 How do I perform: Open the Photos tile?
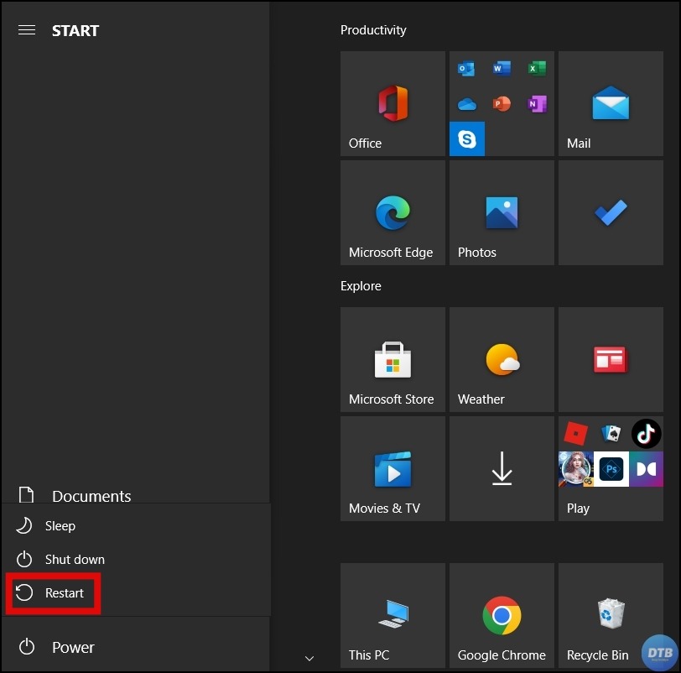[502, 213]
